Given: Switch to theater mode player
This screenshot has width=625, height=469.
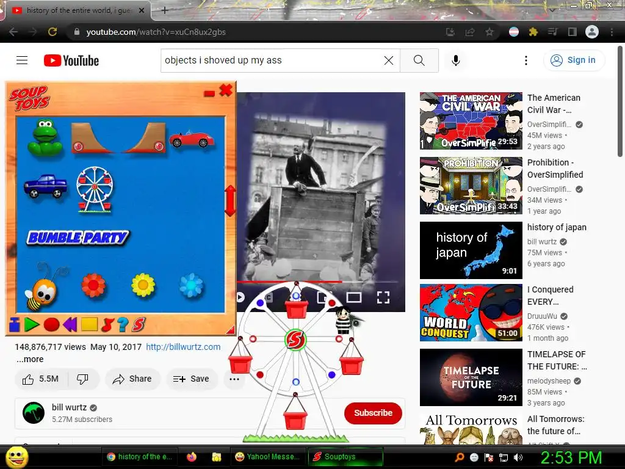Looking at the screenshot, I should pos(354,297).
